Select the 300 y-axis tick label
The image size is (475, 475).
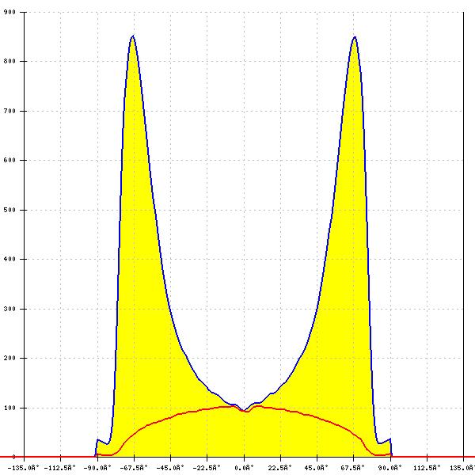point(8,309)
